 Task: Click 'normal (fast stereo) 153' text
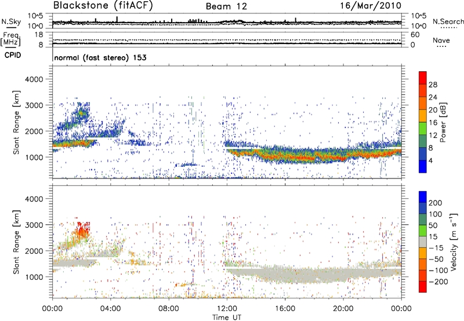[x=100, y=57]
